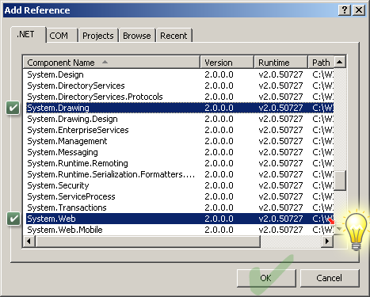This screenshot has width=370, height=297.
Task: Pick System.Management from the list
Action: pos(180,141)
